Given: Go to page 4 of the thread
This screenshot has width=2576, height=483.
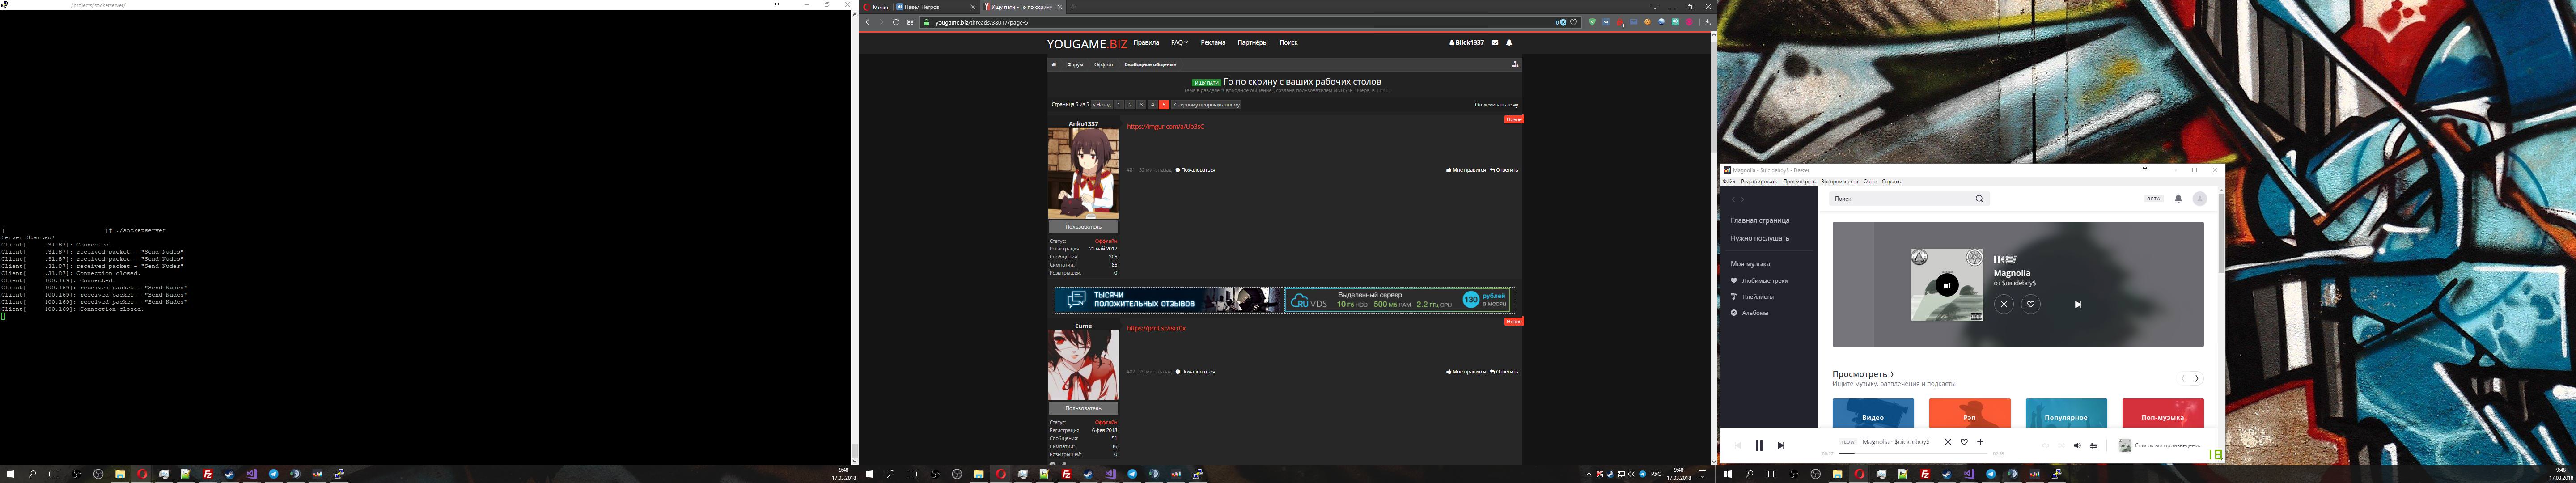Looking at the screenshot, I should 1153,105.
